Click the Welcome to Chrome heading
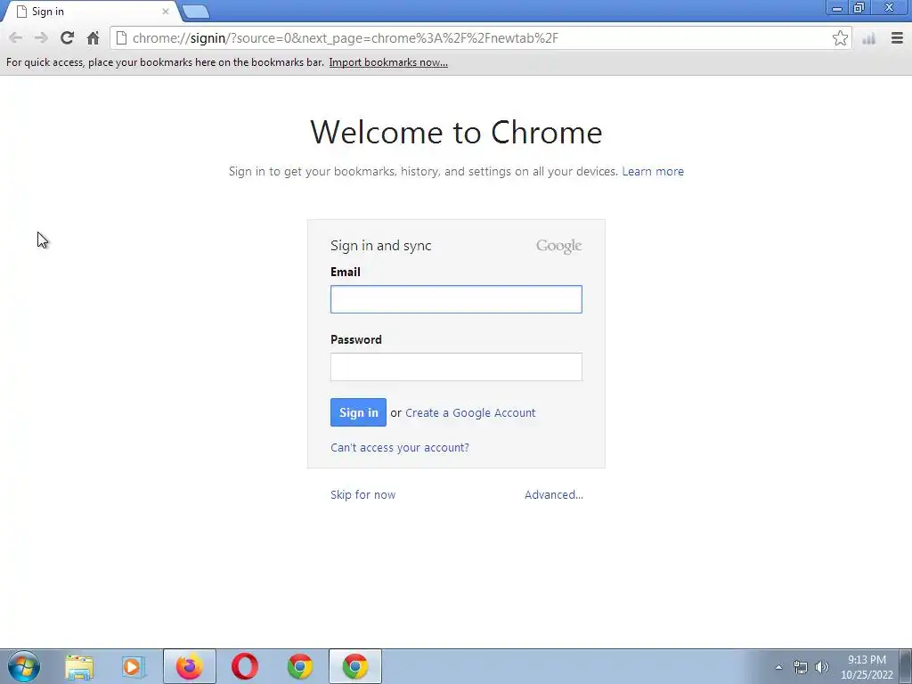 coord(456,132)
